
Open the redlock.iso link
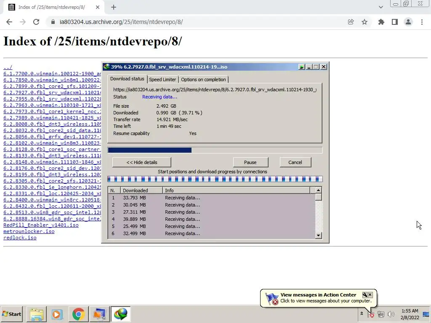tap(20, 238)
